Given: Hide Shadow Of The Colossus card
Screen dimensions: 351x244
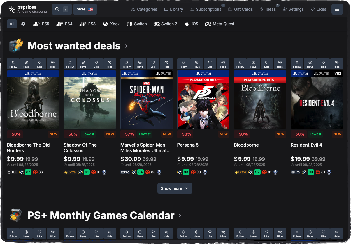Looking at the screenshot, I should [110, 64].
